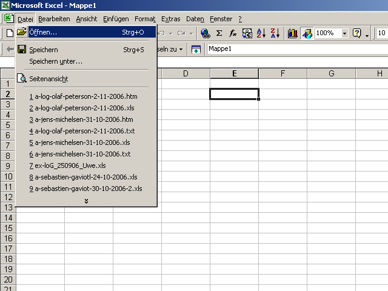Choose Speichern in the Datei menu
Screen dimensions: 388x291
(x=86, y=50)
